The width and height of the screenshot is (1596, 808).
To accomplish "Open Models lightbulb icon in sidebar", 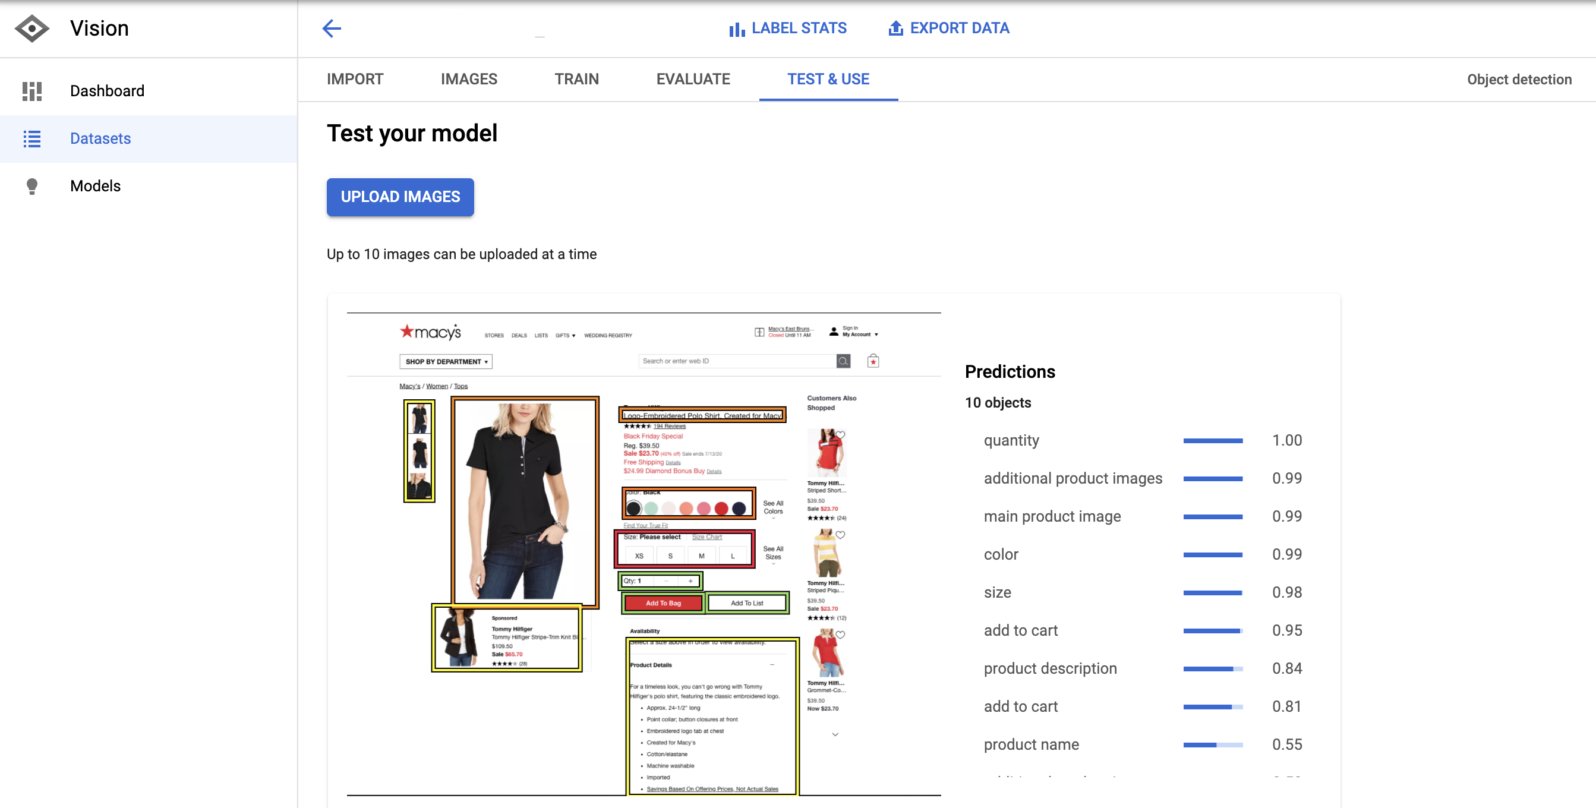I will point(32,187).
